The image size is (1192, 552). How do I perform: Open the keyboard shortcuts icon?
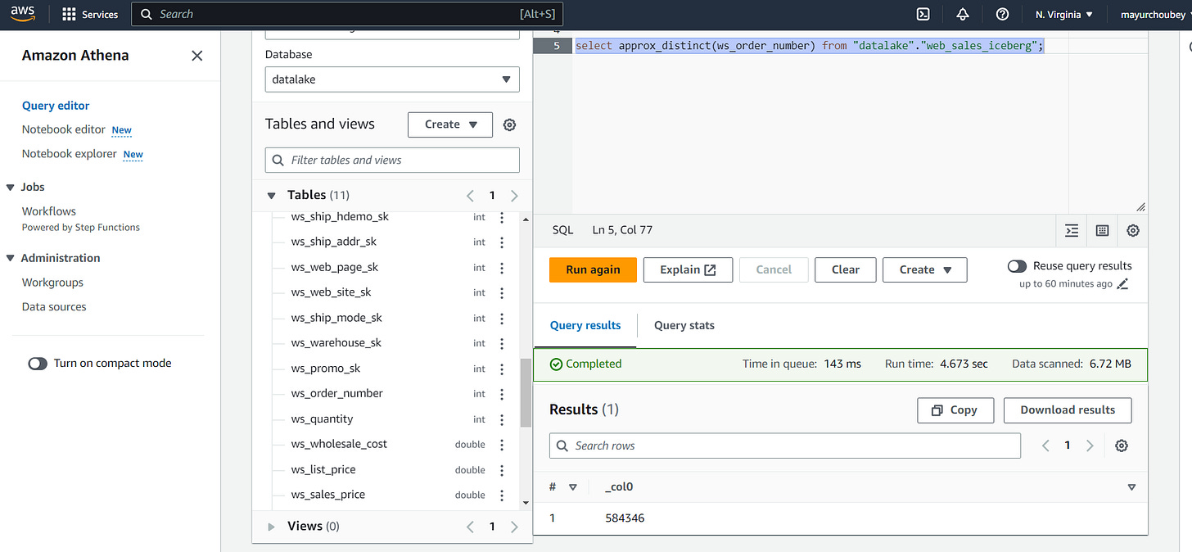coord(1102,230)
